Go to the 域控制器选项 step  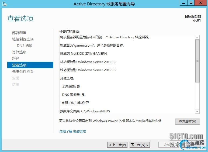23,39
